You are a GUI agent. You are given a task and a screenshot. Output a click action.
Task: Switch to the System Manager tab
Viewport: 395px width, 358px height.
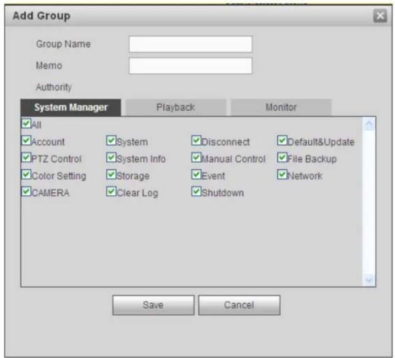coord(71,107)
